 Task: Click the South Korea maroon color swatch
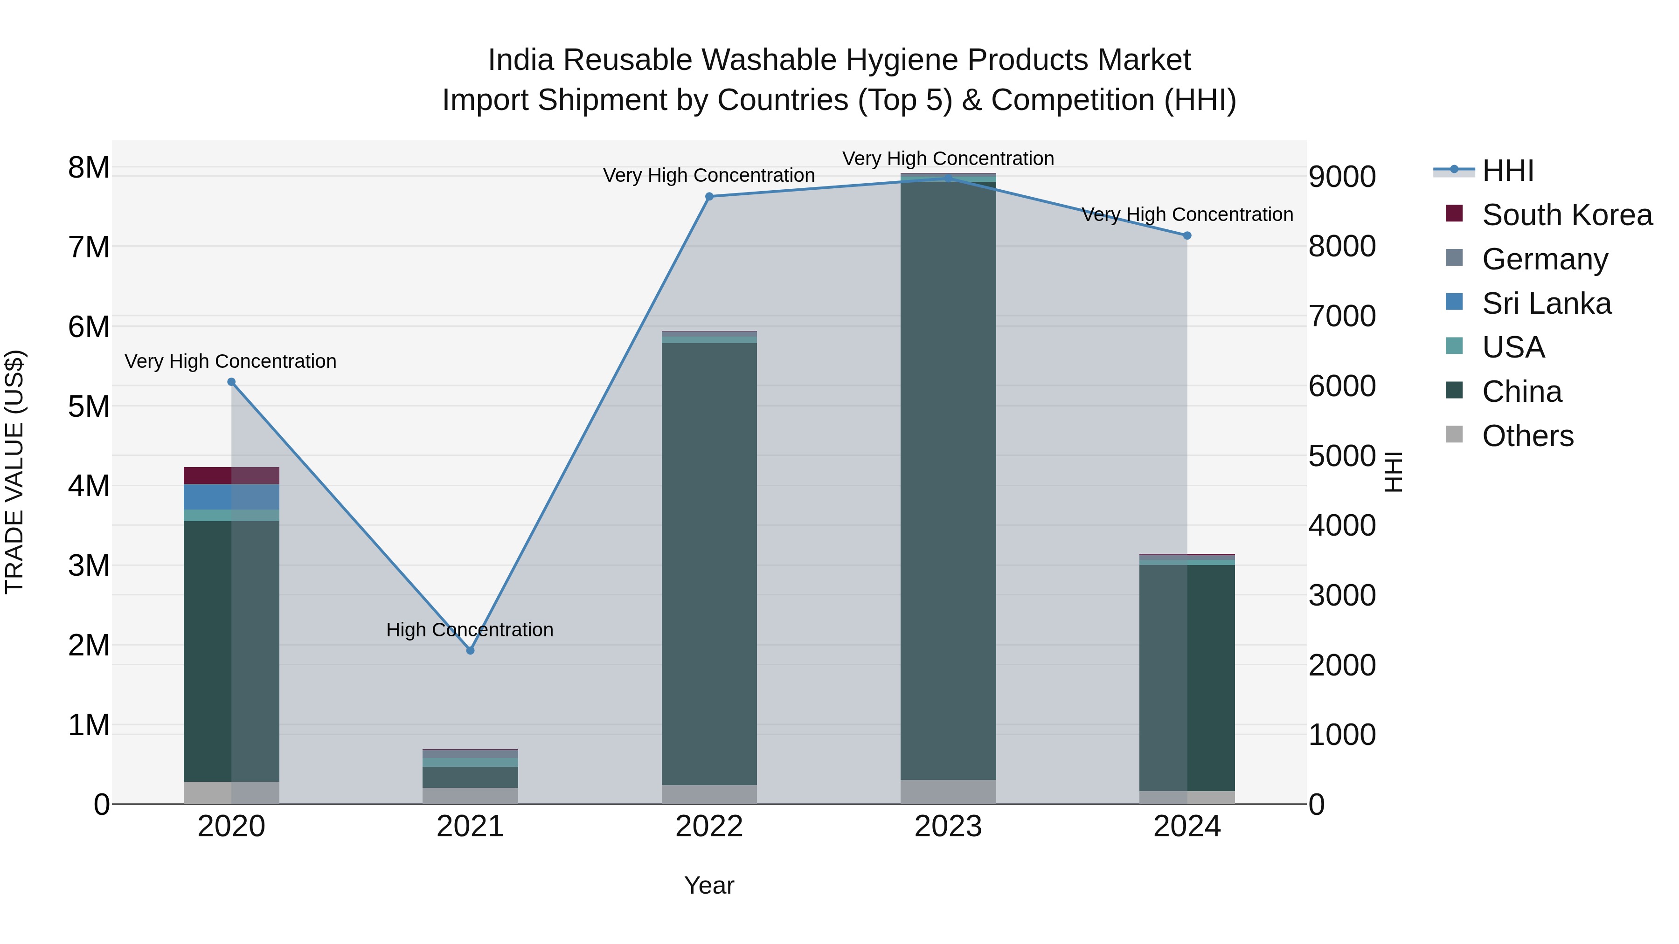point(1454,213)
